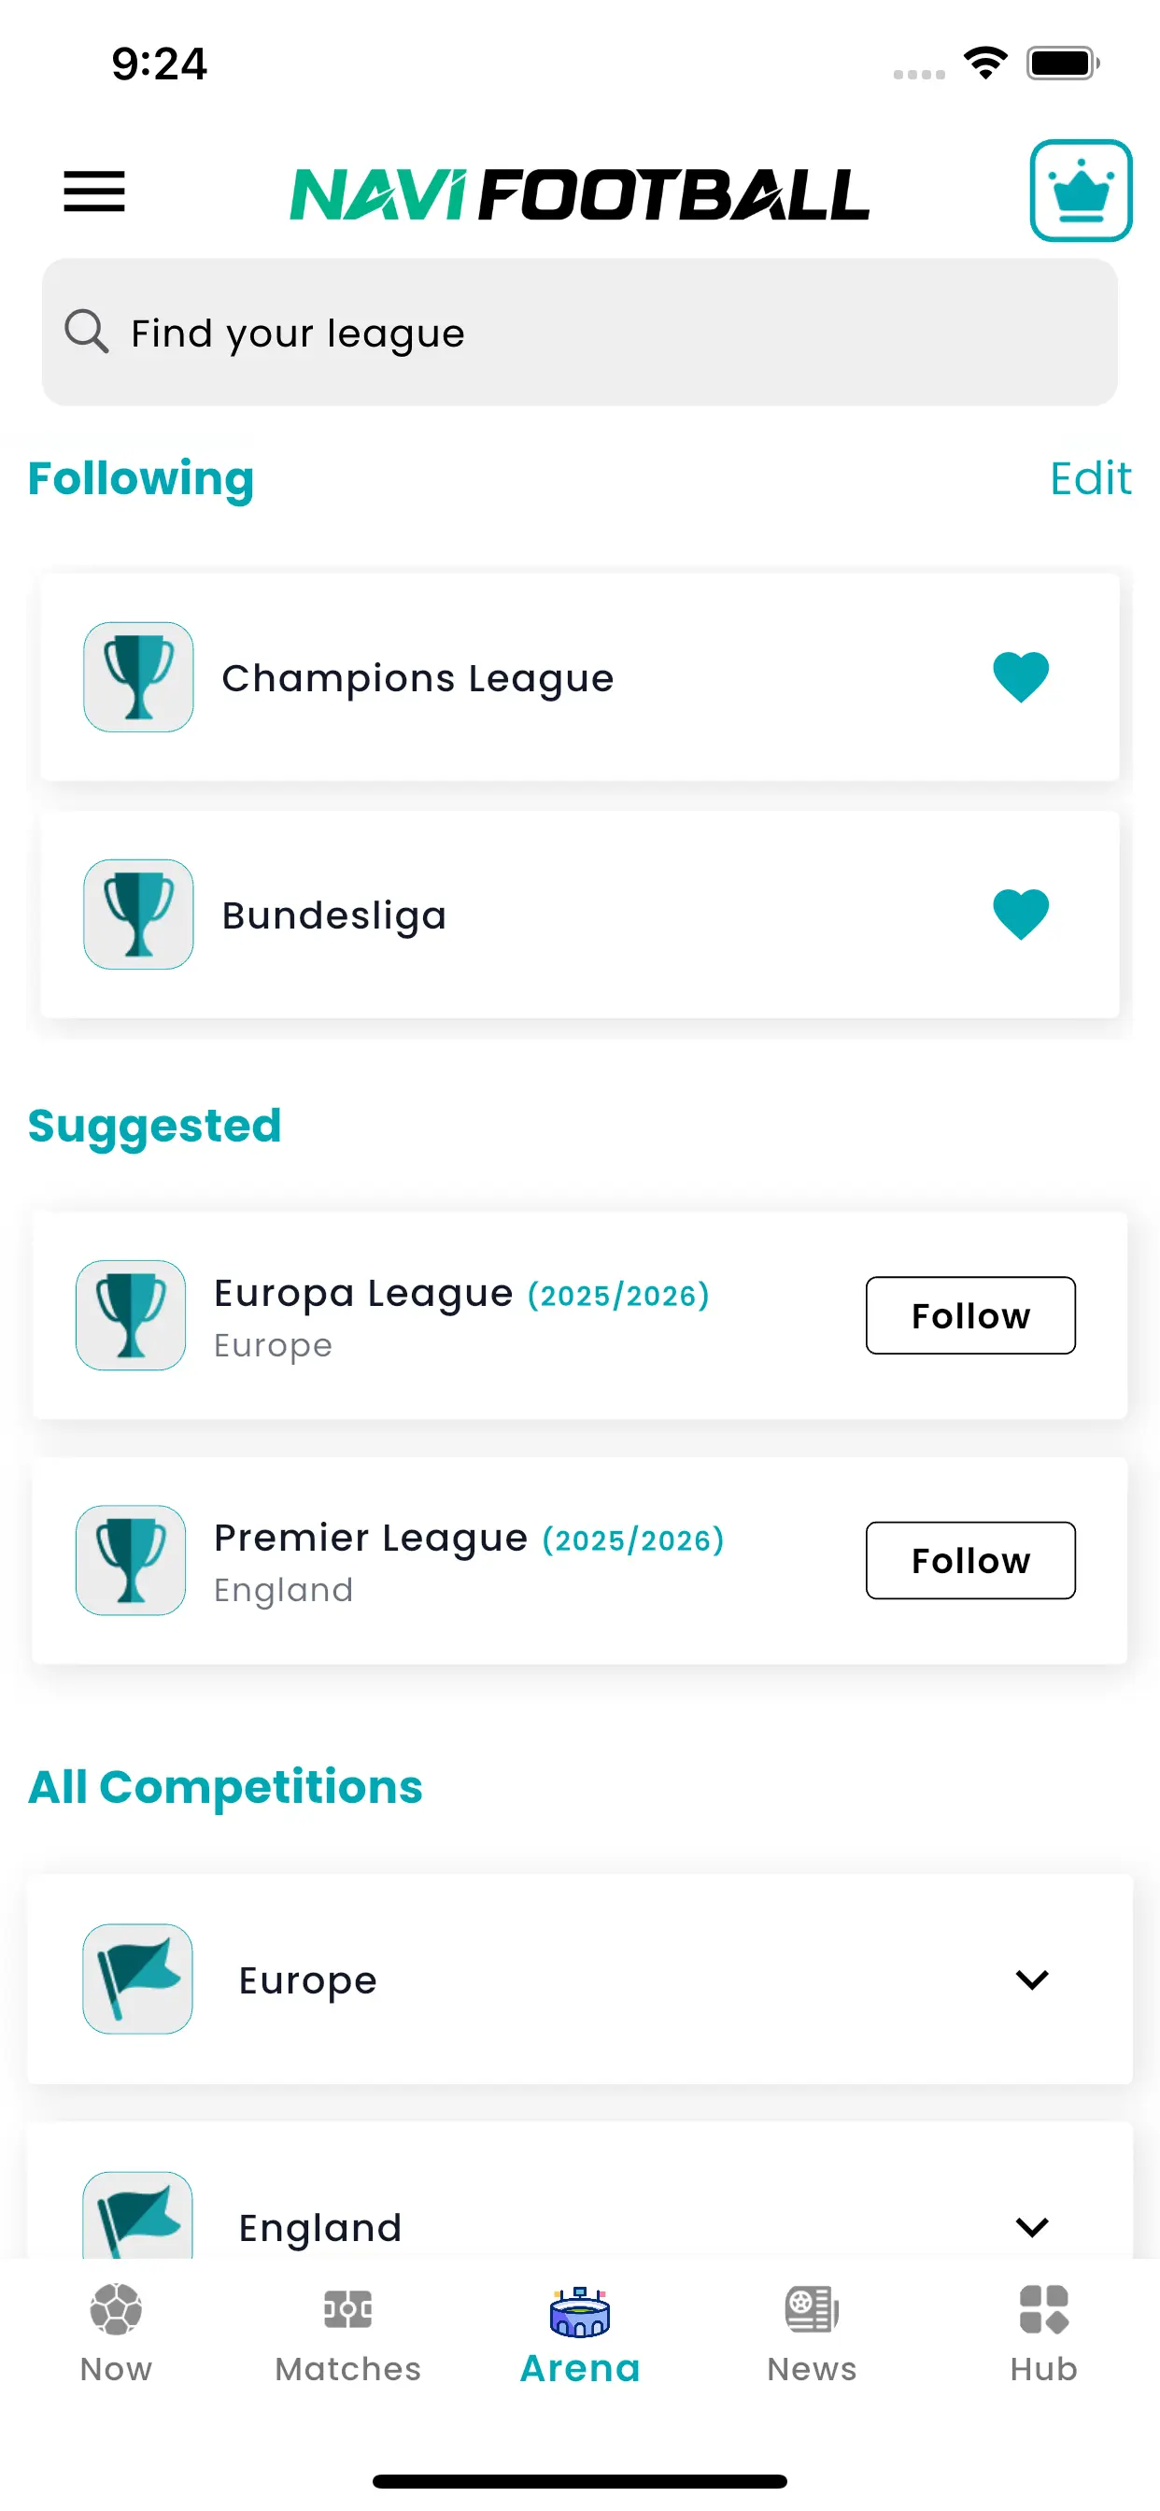Tap the Europa League trophy icon
1160x2511 pixels.
coord(132,1315)
